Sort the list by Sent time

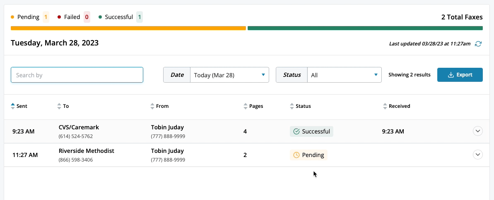[x=19, y=106]
